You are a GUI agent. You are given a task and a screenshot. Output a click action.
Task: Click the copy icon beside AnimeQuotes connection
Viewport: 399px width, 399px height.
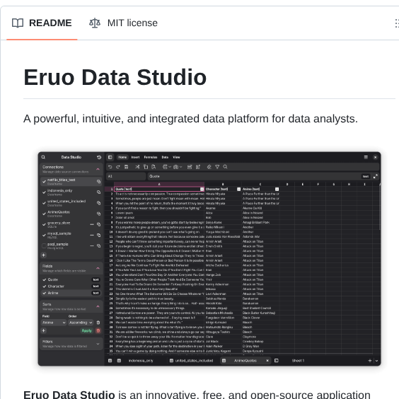coord(99,214)
